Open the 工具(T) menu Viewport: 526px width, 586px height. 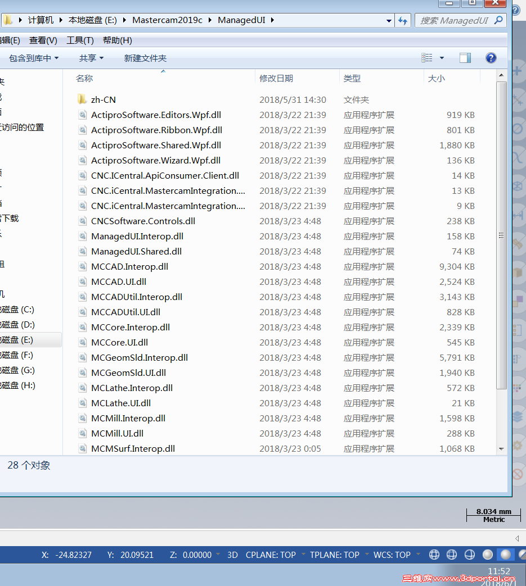(80, 40)
